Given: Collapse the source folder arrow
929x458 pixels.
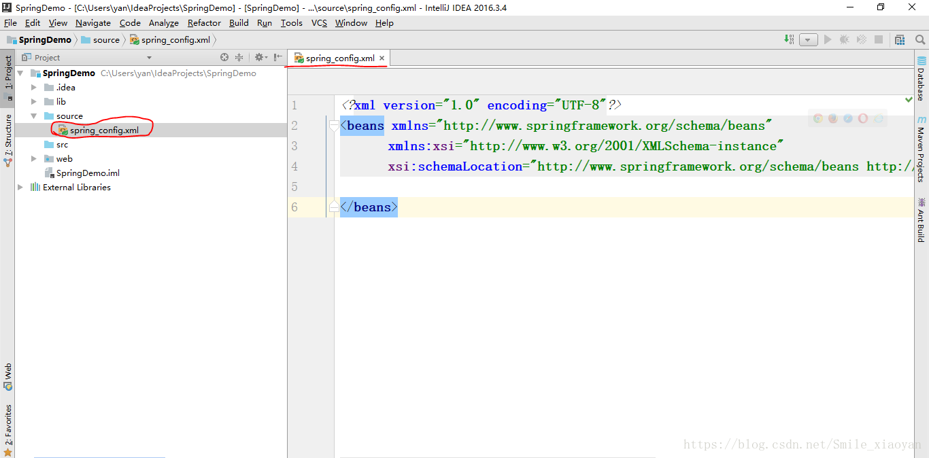Looking at the screenshot, I should pyautogui.click(x=34, y=116).
